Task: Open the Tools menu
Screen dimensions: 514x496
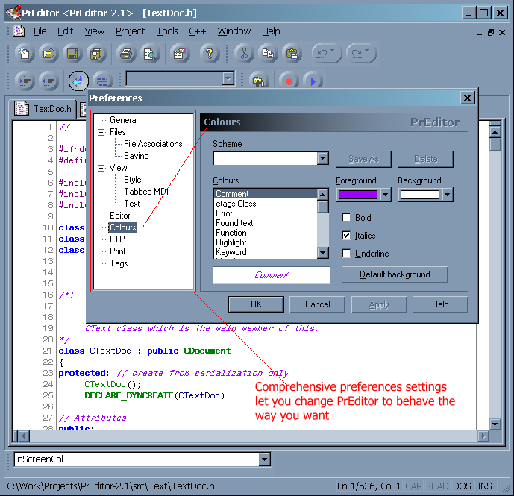Action: [167, 31]
